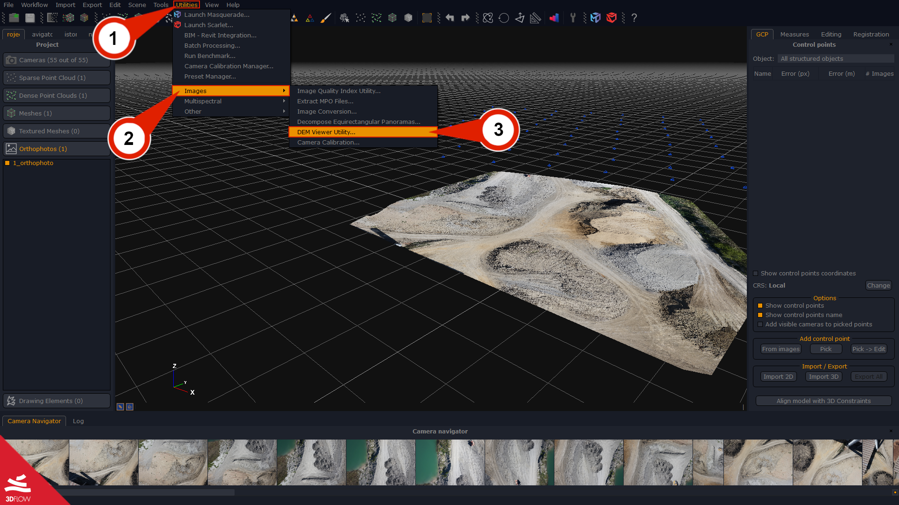This screenshot has height=505, width=899.
Task: Toggle the Show control points checkbox
Action: [x=760, y=306]
